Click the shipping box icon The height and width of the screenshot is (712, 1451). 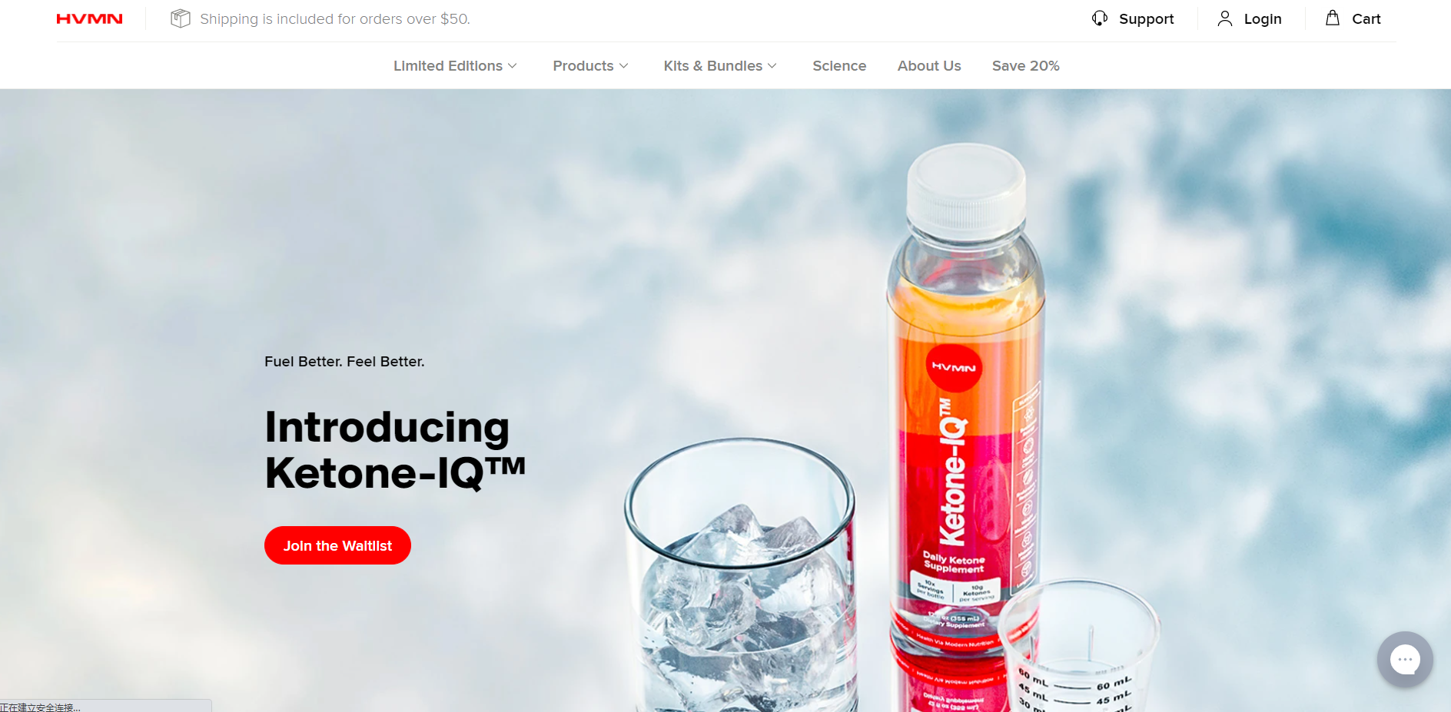coord(180,18)
